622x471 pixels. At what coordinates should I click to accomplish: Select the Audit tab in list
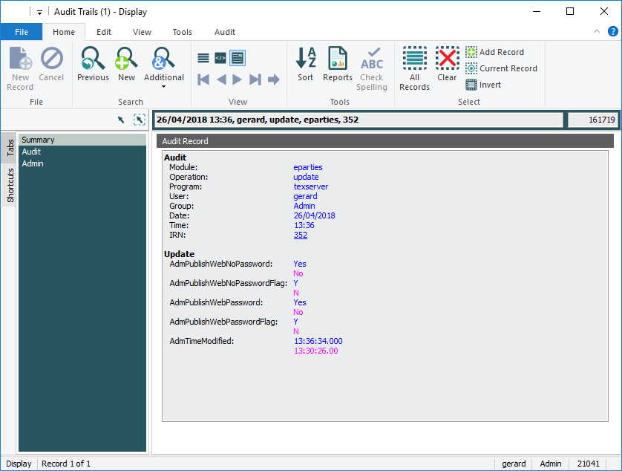click(82, 152)
